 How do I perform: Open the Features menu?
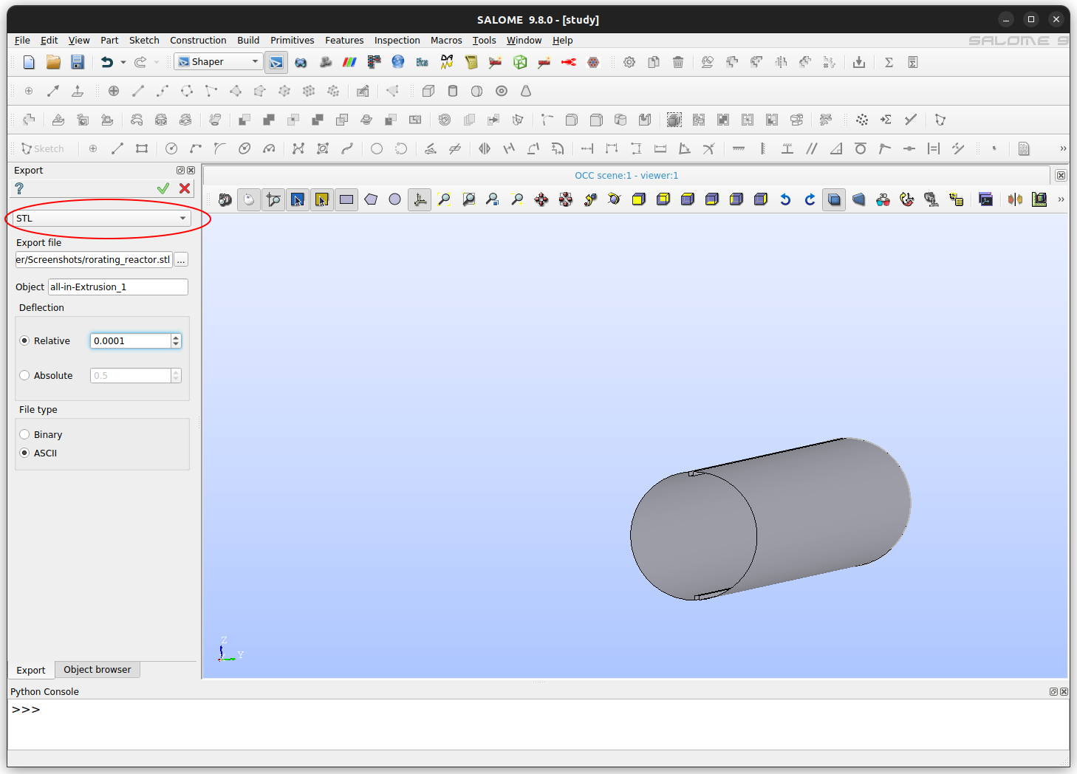click(344, 41)
